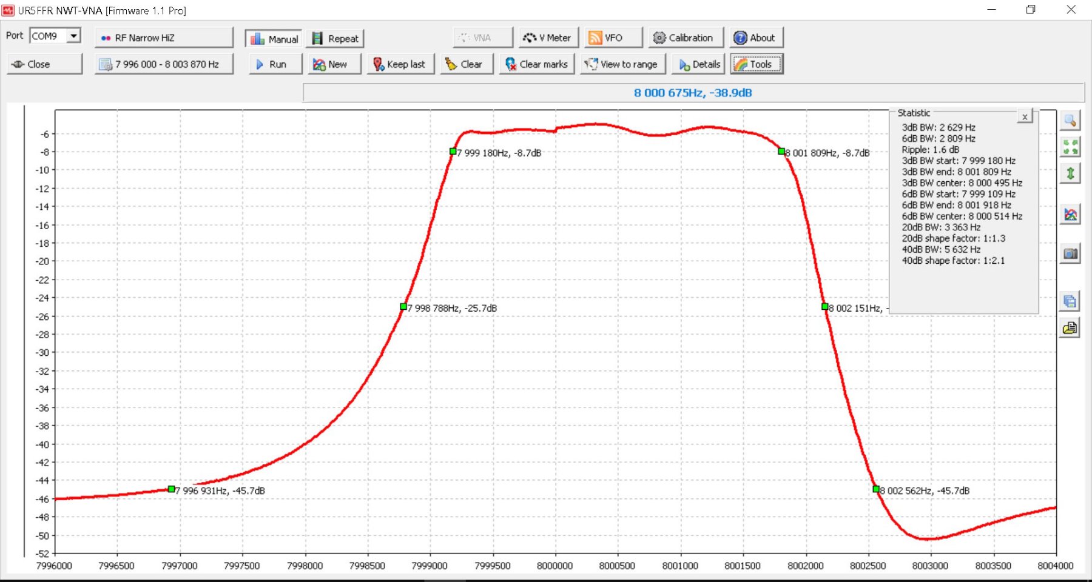
Task: Click the 40dB BW: 5 632 Hz line
Action: coord(941,250)
